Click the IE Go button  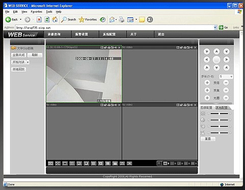(223, 28)
